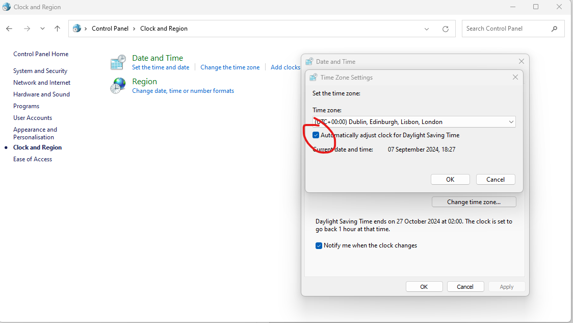Disable Automatically adjust clock for Daylight Saving Time

click(316, 135)
